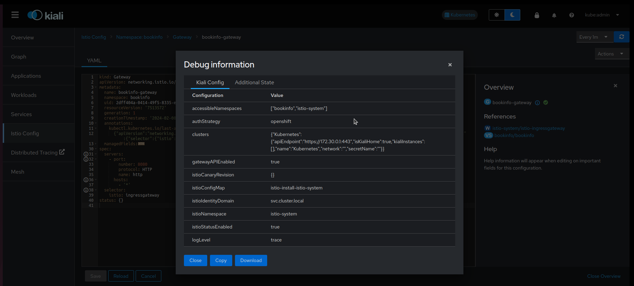The width and height of the screenshot is (634, 286).
Task: Close the Debug information dialog
Action: [x=450, y=65]
